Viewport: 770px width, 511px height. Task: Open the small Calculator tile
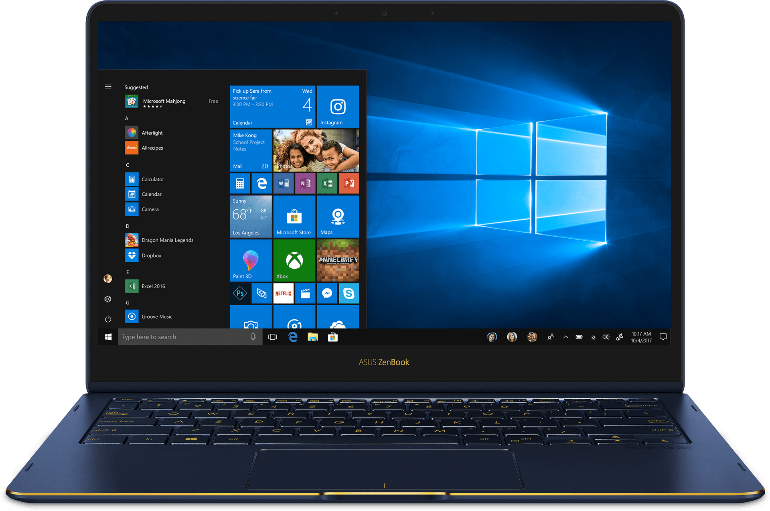(x=240, y=183)
